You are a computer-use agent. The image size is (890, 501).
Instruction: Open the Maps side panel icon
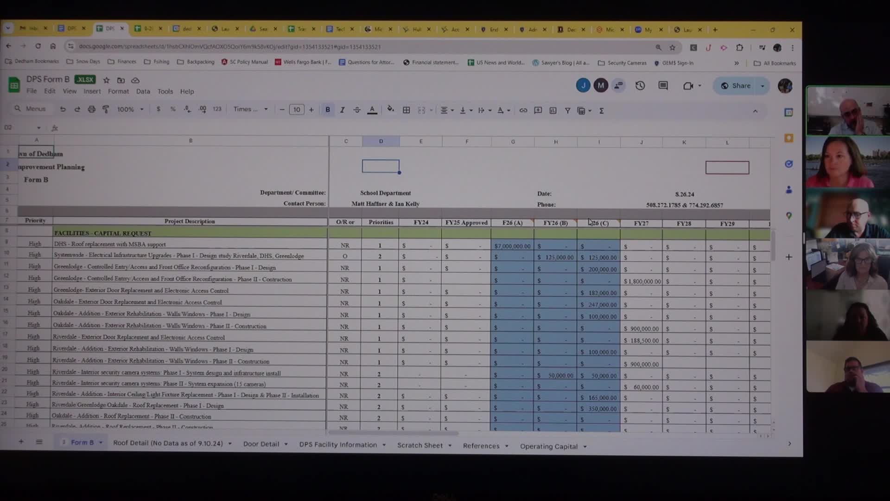[x=788, y=216]
